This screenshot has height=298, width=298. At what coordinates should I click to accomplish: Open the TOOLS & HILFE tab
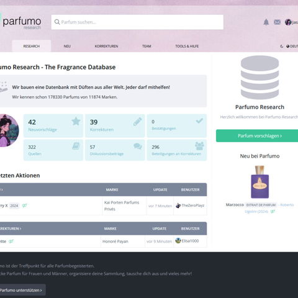187,46
